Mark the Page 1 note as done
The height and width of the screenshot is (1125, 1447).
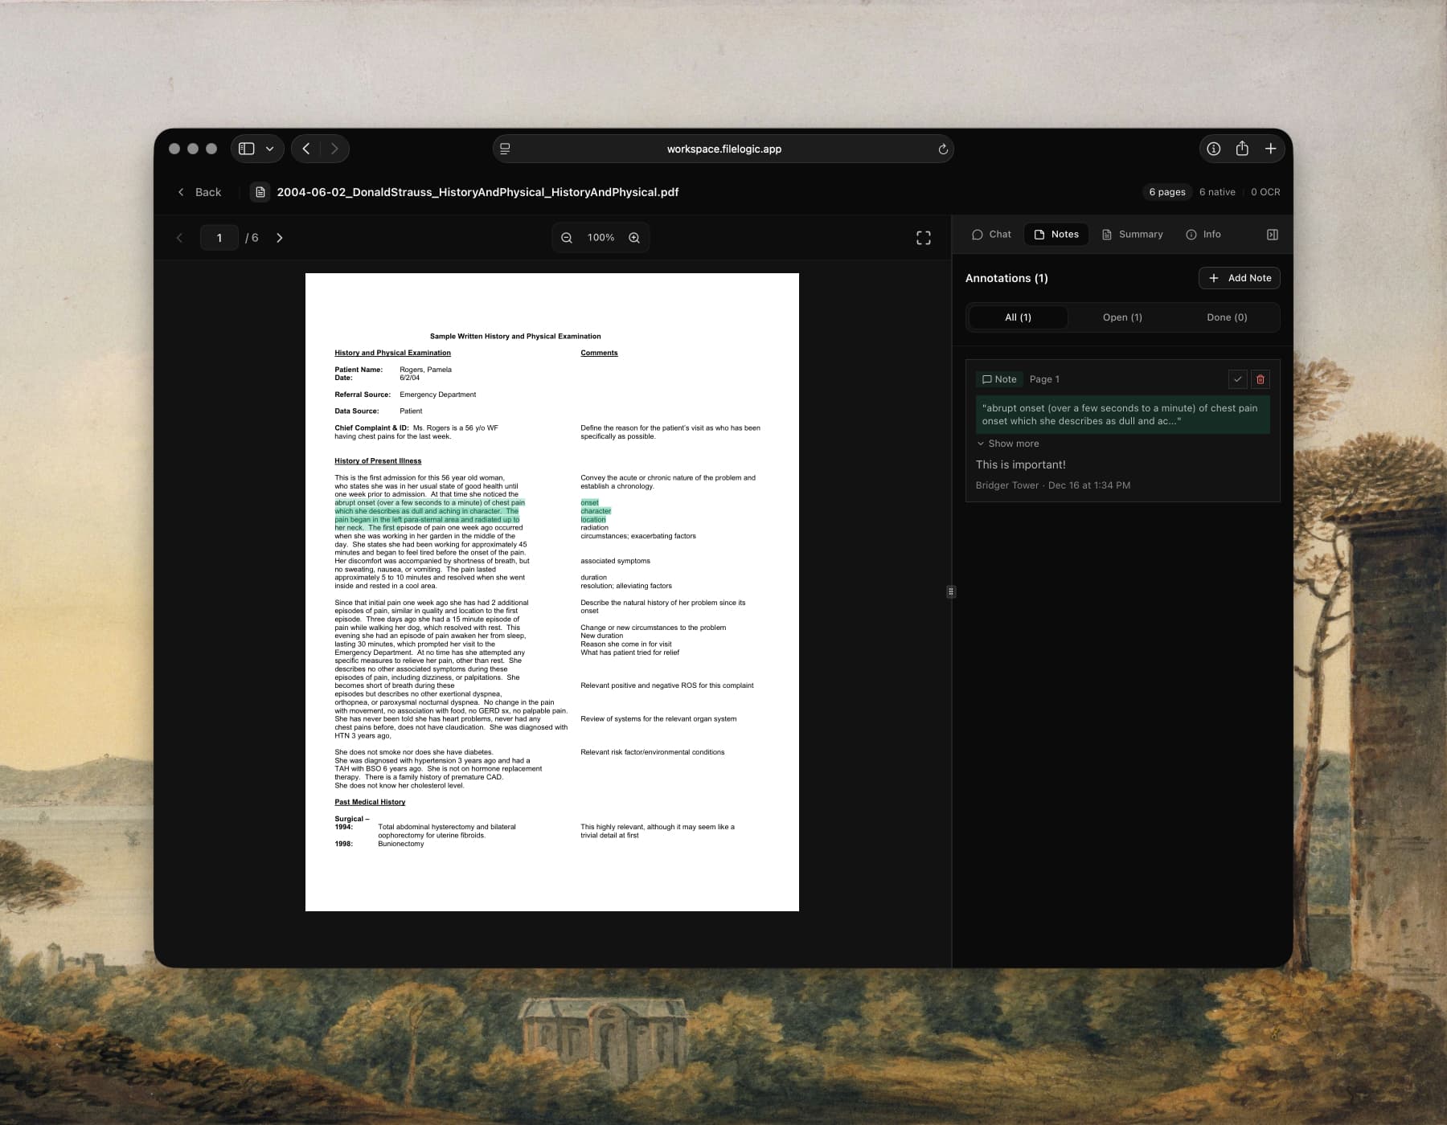pos(1236,378)
